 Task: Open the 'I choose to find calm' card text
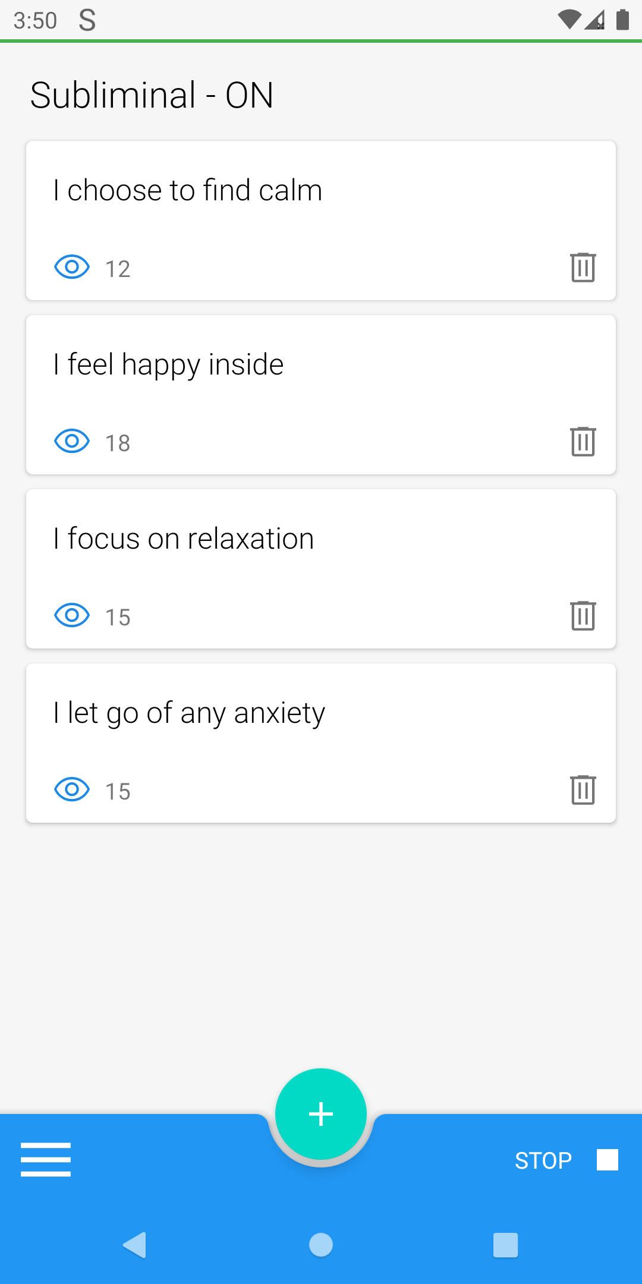point(188,191)
